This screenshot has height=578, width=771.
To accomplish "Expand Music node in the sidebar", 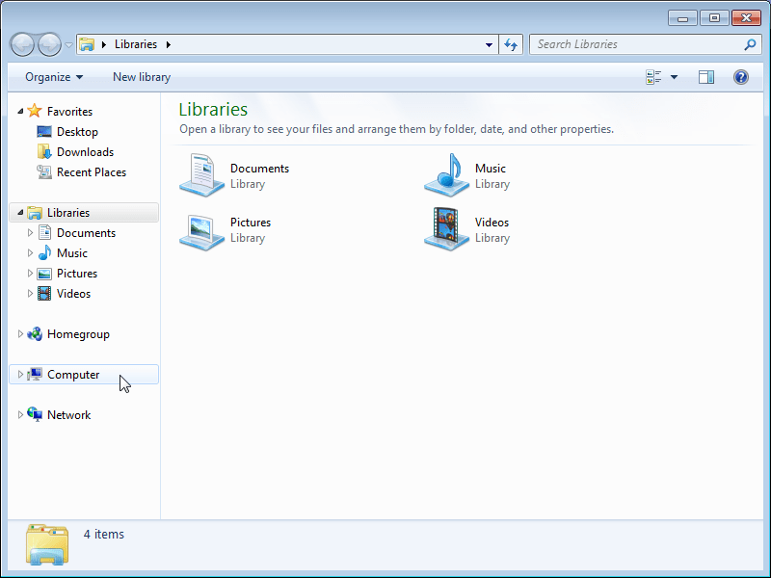I will (30, 252).
